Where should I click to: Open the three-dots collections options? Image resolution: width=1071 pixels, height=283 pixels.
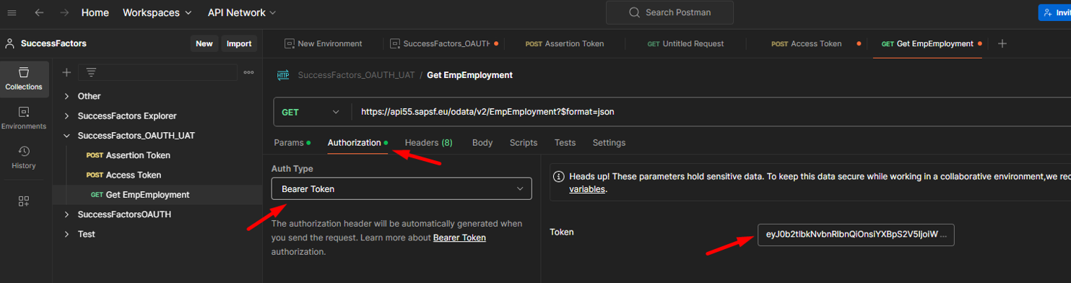(248, 72)
